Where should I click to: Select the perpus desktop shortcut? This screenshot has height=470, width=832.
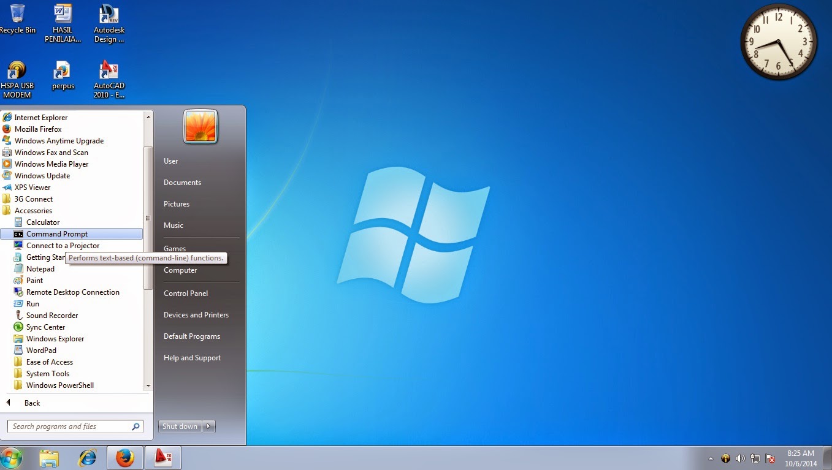pyautogui.click(x=63, y=75)
